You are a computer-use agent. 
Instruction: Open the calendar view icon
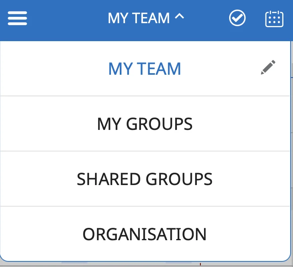[x=274, y=19]
